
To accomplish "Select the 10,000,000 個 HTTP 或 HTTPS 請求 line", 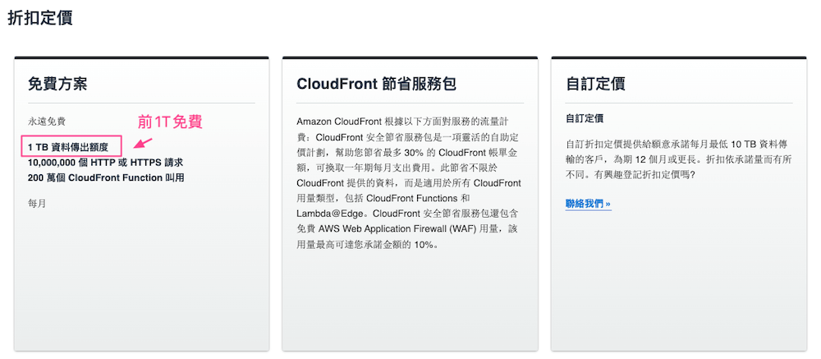I will click(x=105, y=163).
